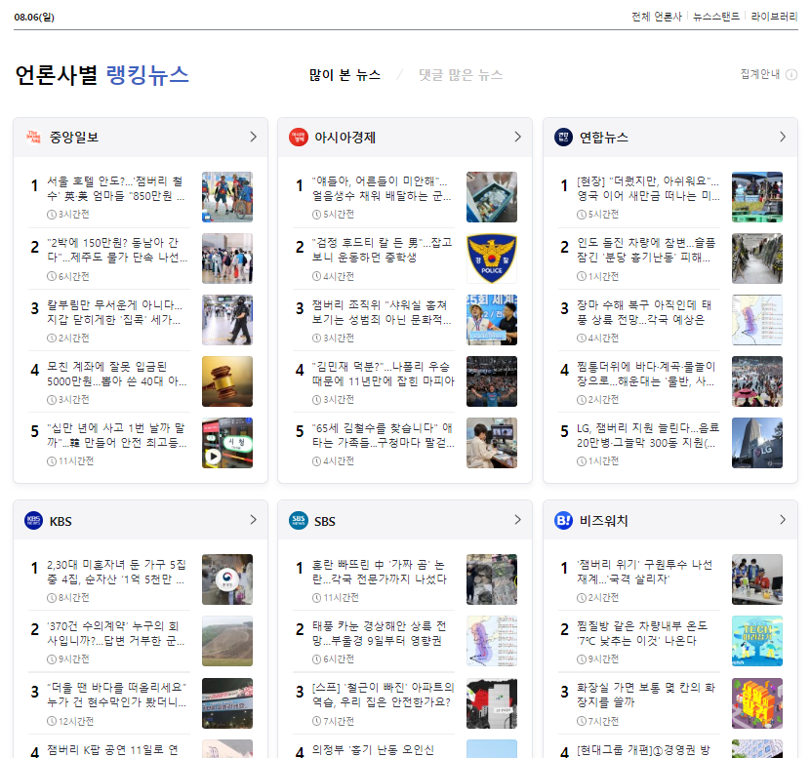Click the ice cooler thumbnail in 아시아경제
The image size is (811, 758).
click(x=491, y=197)
